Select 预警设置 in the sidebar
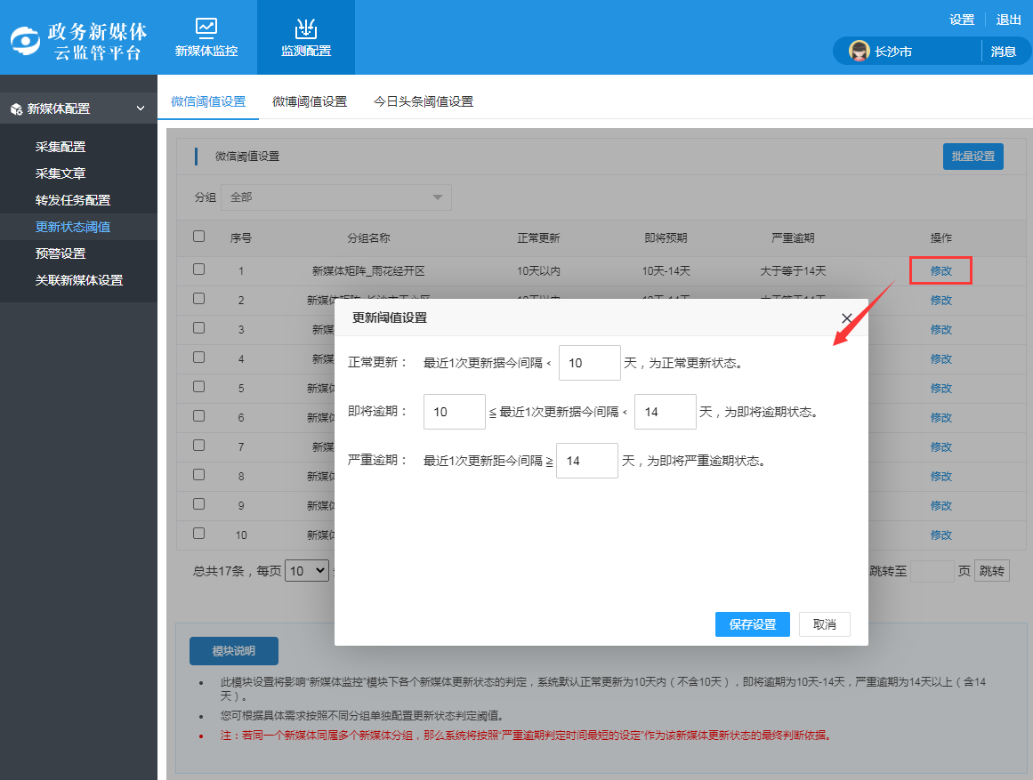 click(61, 253)
